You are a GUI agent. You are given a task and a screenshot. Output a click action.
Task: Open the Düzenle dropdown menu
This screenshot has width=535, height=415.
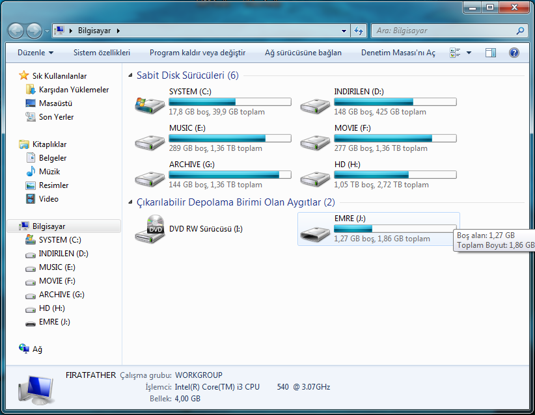click(35, 53)
